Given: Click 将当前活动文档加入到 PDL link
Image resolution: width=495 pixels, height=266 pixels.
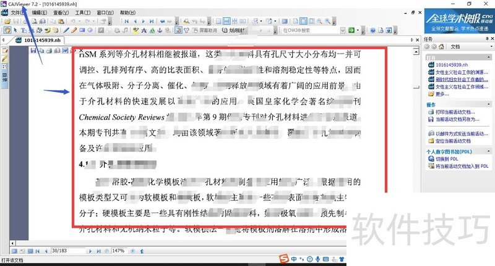Looking at the screenshot, I should coord(462,166).
